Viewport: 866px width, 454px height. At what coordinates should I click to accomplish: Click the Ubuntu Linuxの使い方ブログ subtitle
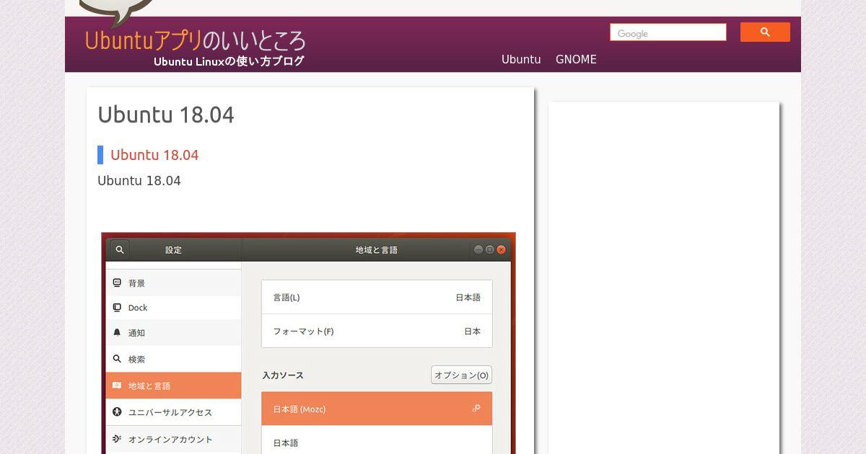tap(229, 61)
